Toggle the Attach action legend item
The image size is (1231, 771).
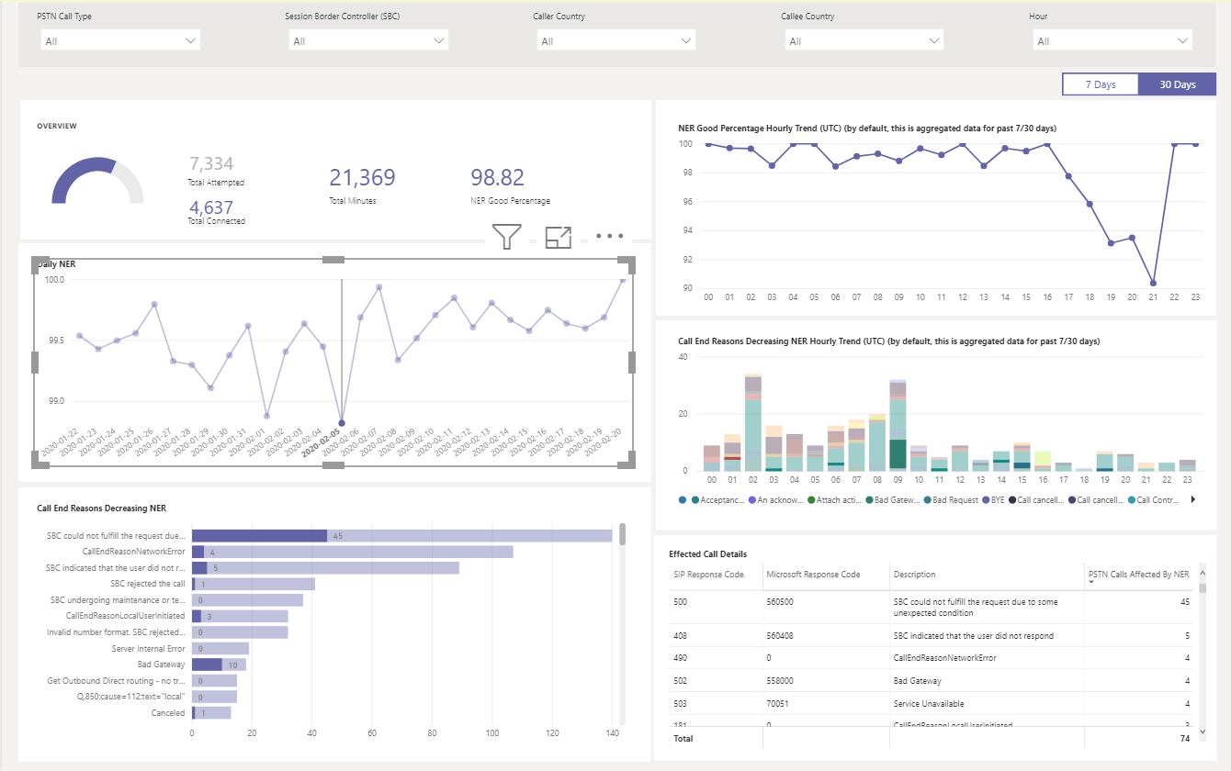pos(838,497)
